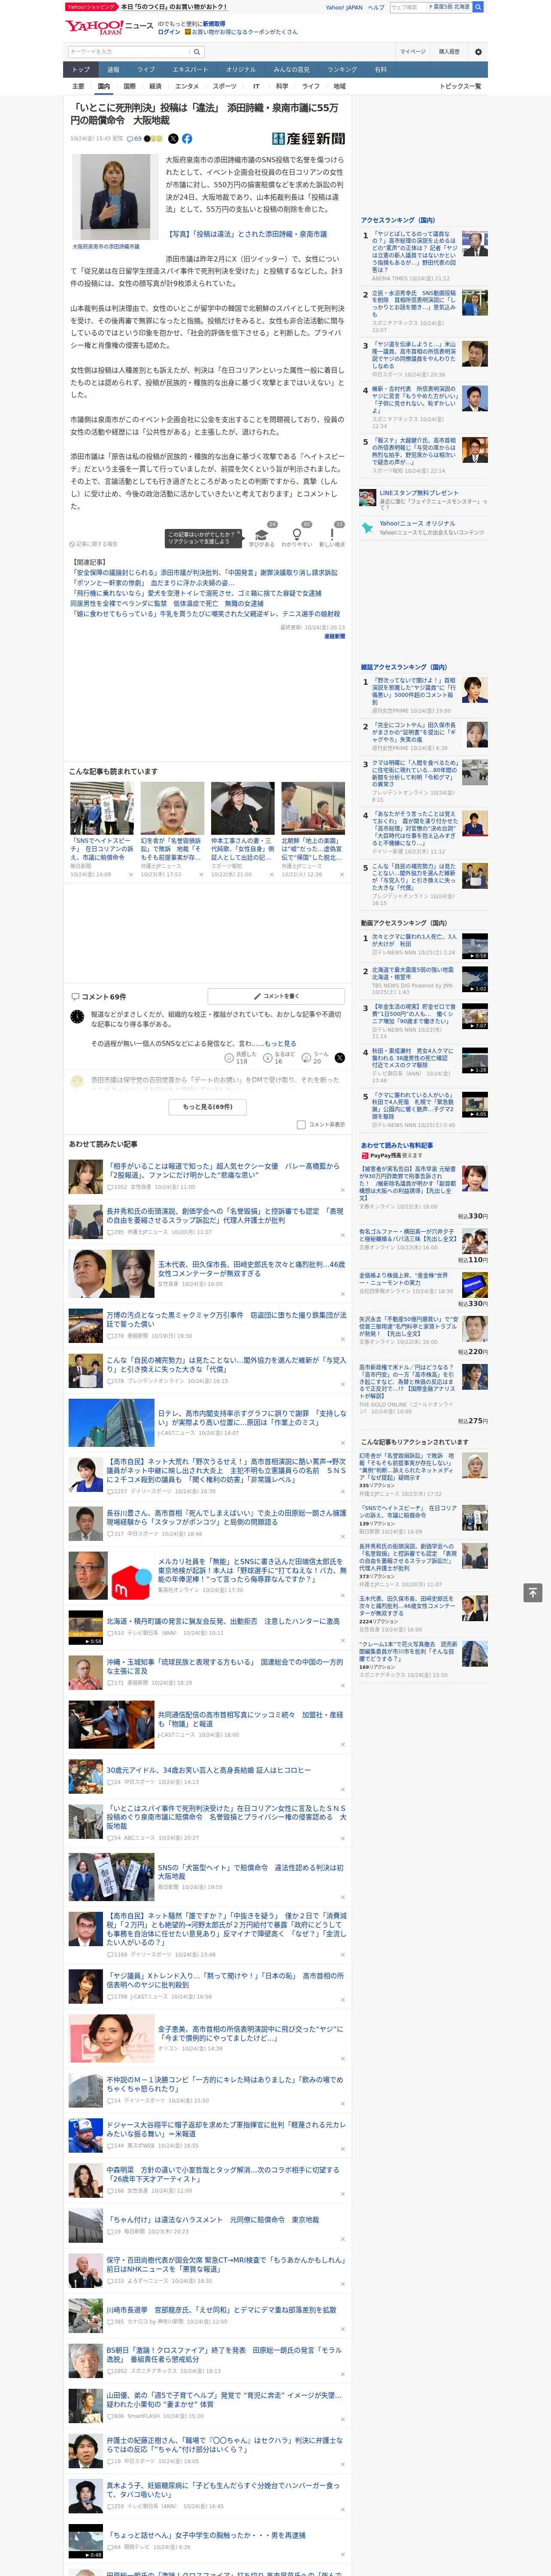
Task: Open the 30歳元アイドル article link
Action: tap(208, 1770)
